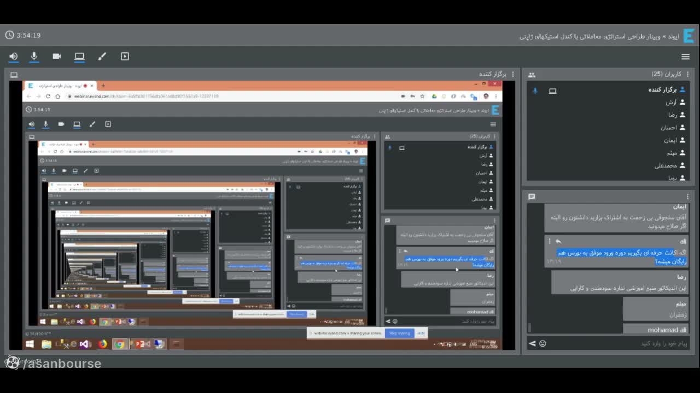Open the main hamburger menu at top right

coord(685,57)
